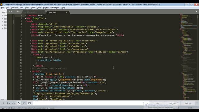Viewport: 199px width, 112px height.
Task: Select the fifth folder icon in sidebar
Action: 5,28
